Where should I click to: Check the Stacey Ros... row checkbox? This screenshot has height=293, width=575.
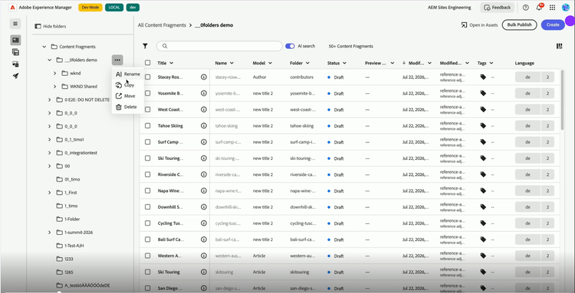pyautogui.click(x=147, y=77)
